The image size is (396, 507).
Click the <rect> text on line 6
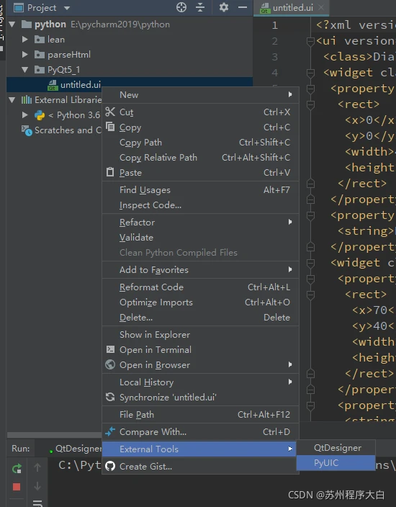pyautogui.click(x=359, y=104)
